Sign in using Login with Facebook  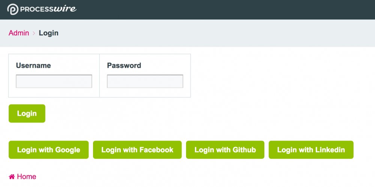137,150
